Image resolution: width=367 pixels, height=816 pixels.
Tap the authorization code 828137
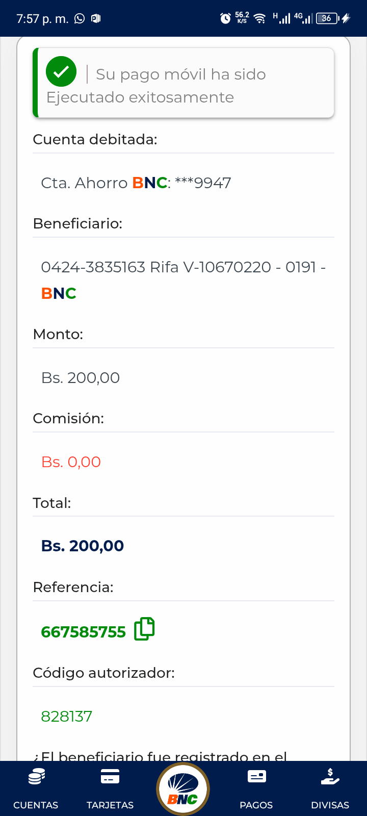(67, 717)
